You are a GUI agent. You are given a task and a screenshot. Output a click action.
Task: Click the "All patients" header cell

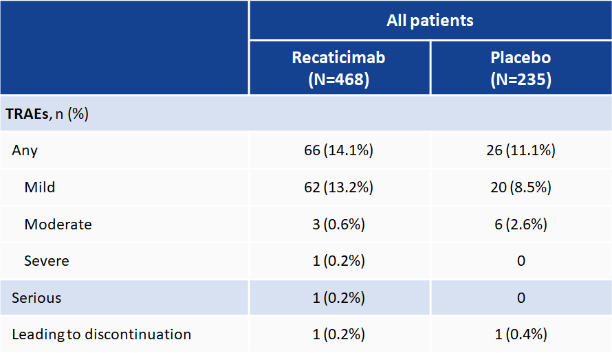click(x=430, y=21)
